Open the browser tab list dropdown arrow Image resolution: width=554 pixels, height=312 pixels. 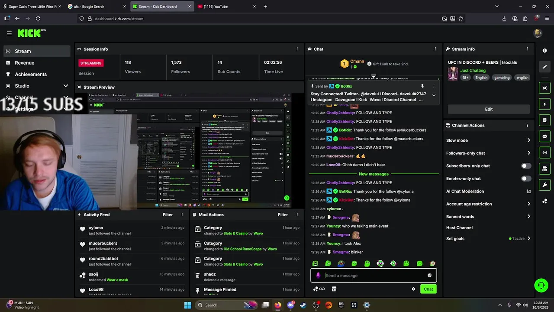point(496,6)
